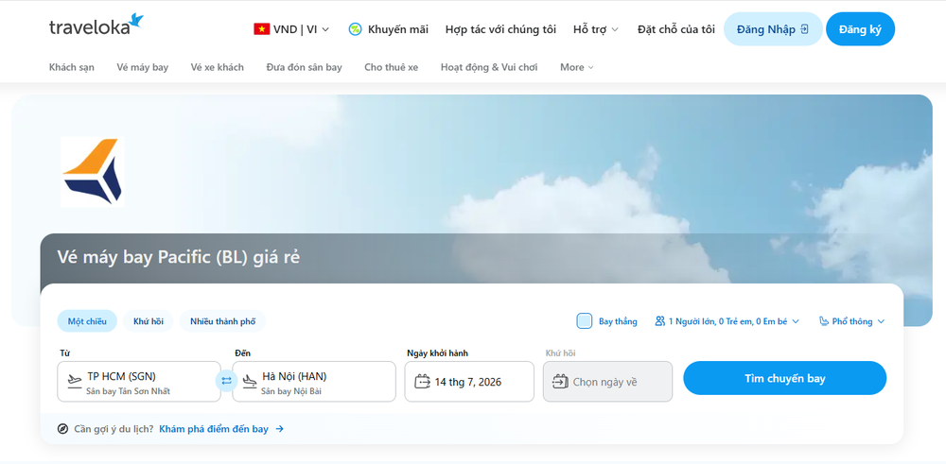The width and height of the screenshot is (946, 464).
Task: Click the Hà Nội (HAN) destination field
Action: (314, 382)
